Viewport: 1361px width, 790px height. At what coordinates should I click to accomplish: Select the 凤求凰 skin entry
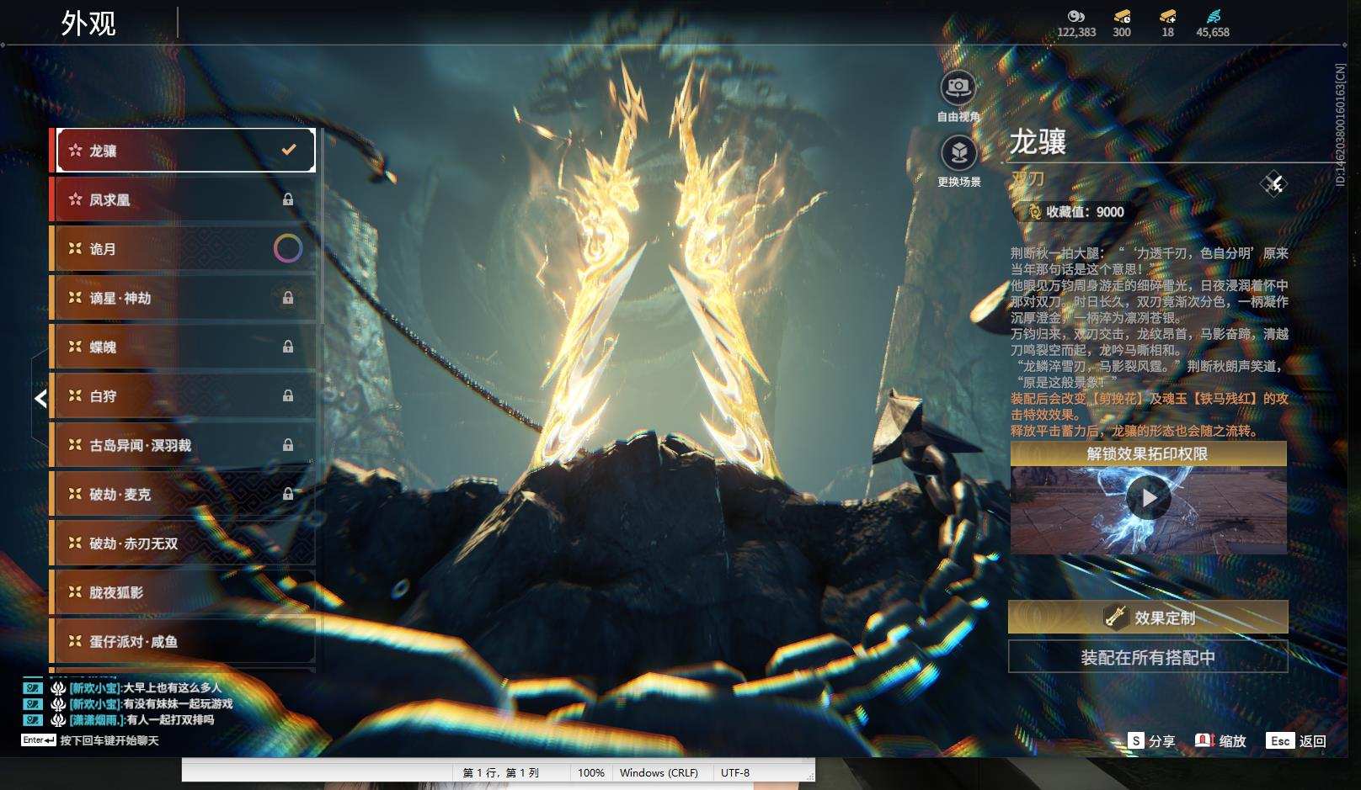183,199
